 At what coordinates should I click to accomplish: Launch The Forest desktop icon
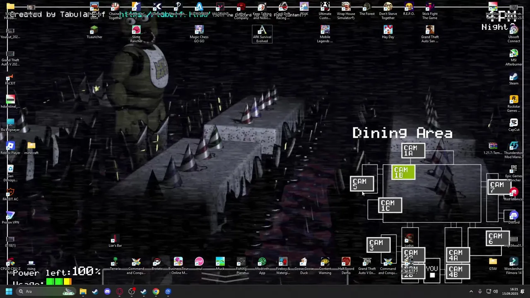[367, 9]
